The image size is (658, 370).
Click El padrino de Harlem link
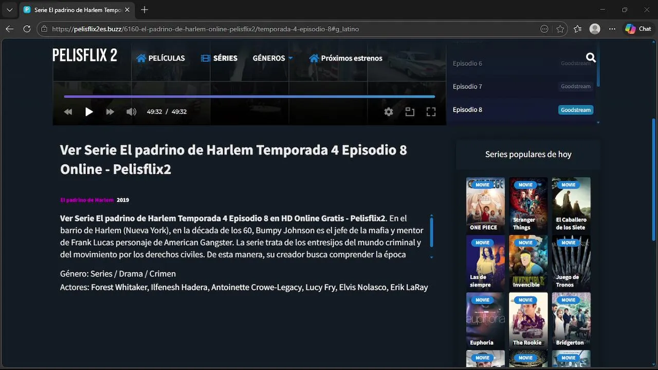point(87,200)
